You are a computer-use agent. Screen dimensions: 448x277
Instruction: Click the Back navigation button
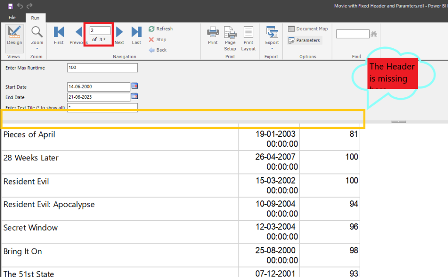[157, 50]
